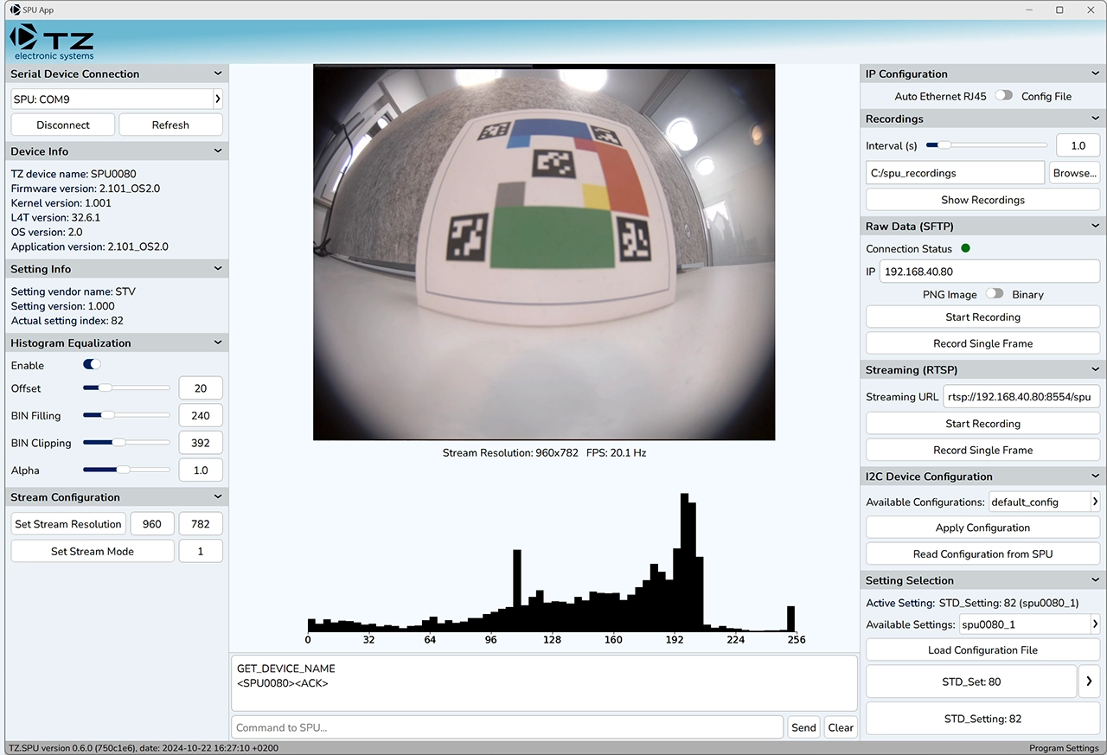The height and width of the screenshot is (755, 1107).
Task: Click the BIN Clipping slider
Action: click(x=126, y=443)
